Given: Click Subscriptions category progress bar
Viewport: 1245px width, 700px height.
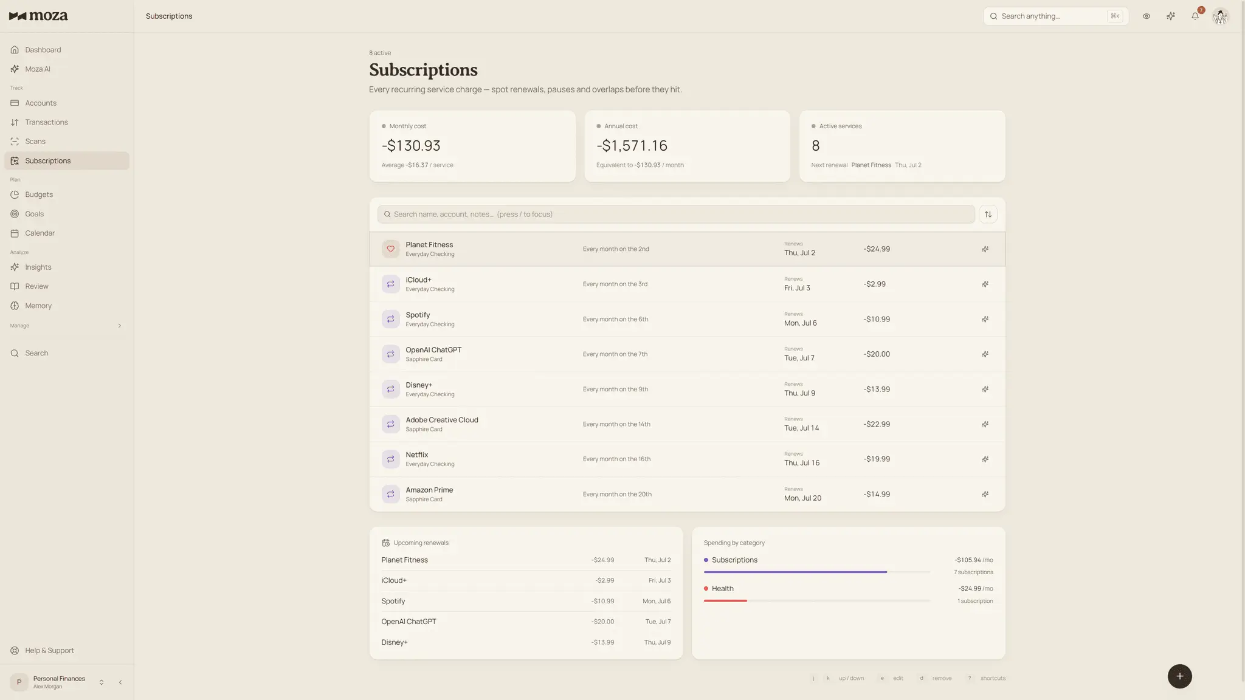Looking at the screenshot, I should pos(816,572).
